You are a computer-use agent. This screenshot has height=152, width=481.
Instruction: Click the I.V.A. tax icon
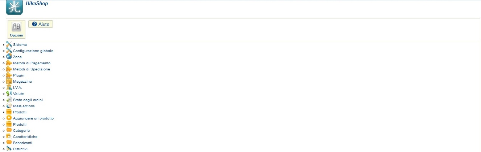pos(9,87)
